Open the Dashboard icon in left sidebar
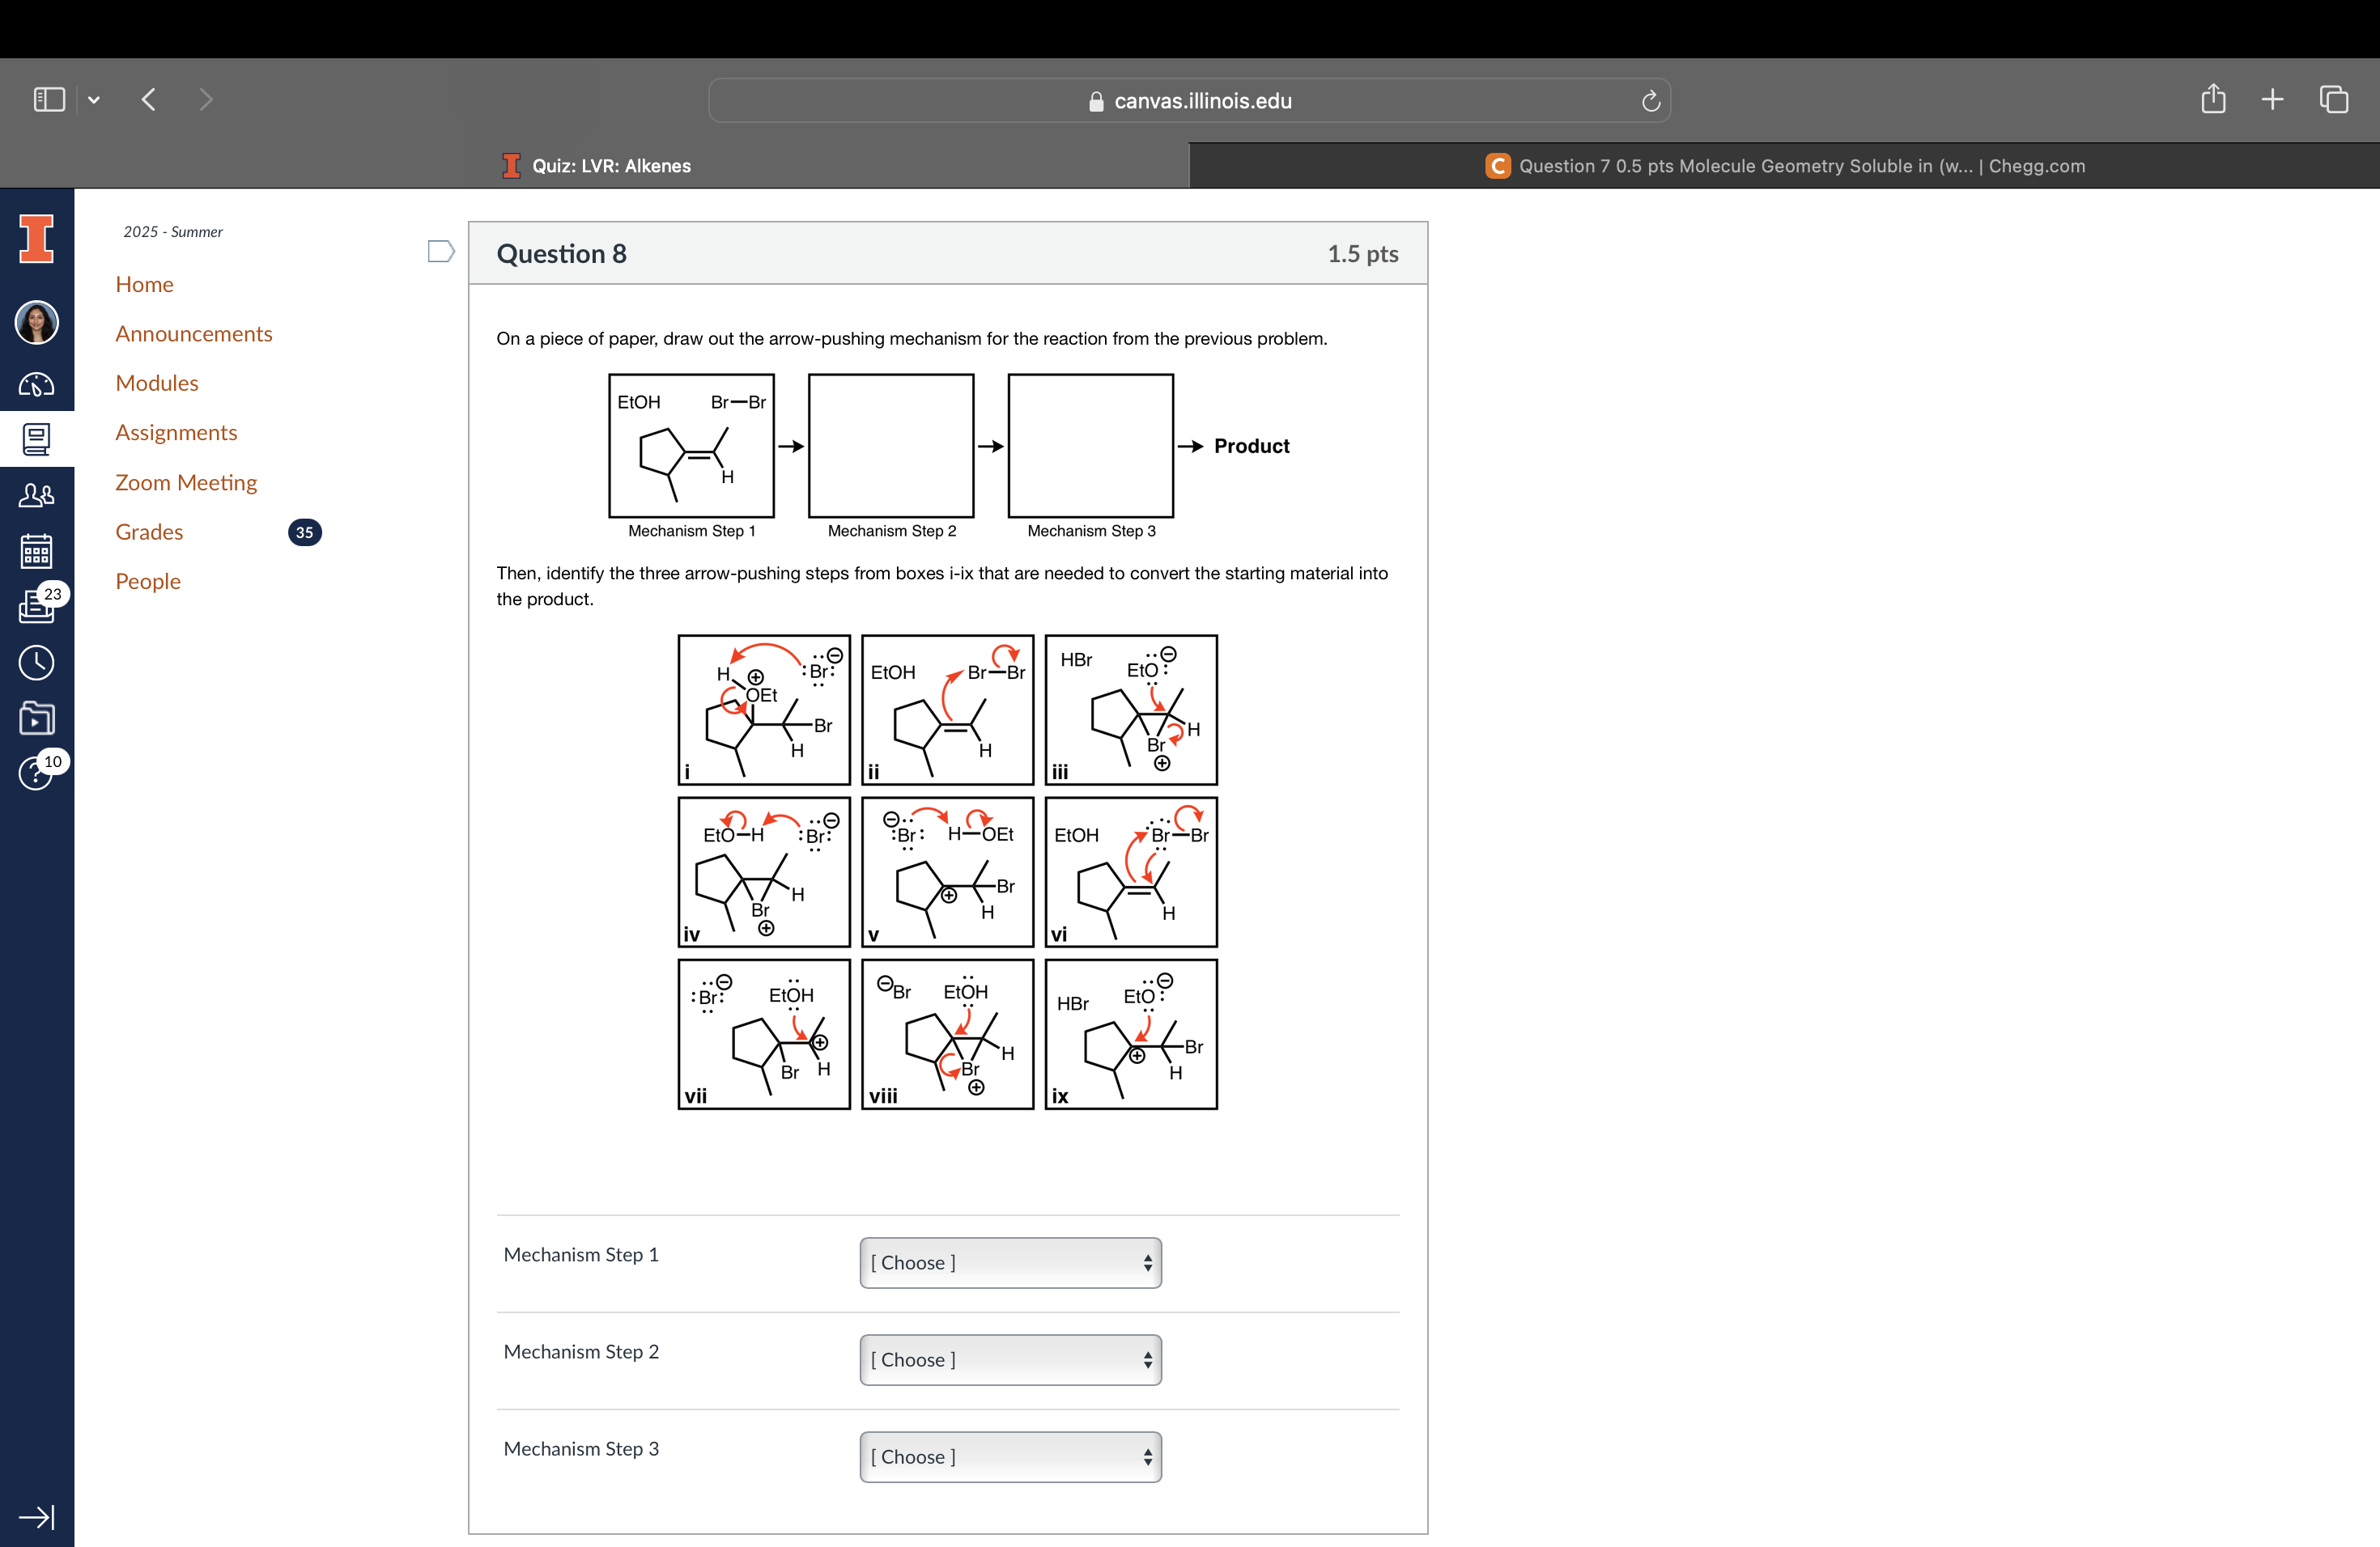 click(x=36, y=385)
